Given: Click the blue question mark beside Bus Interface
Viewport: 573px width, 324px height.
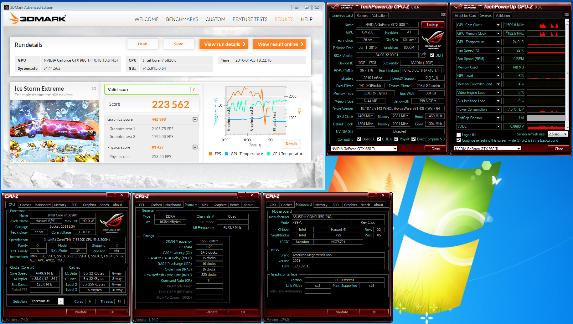Looking at the screenshot, I should (x=444, y=70).
